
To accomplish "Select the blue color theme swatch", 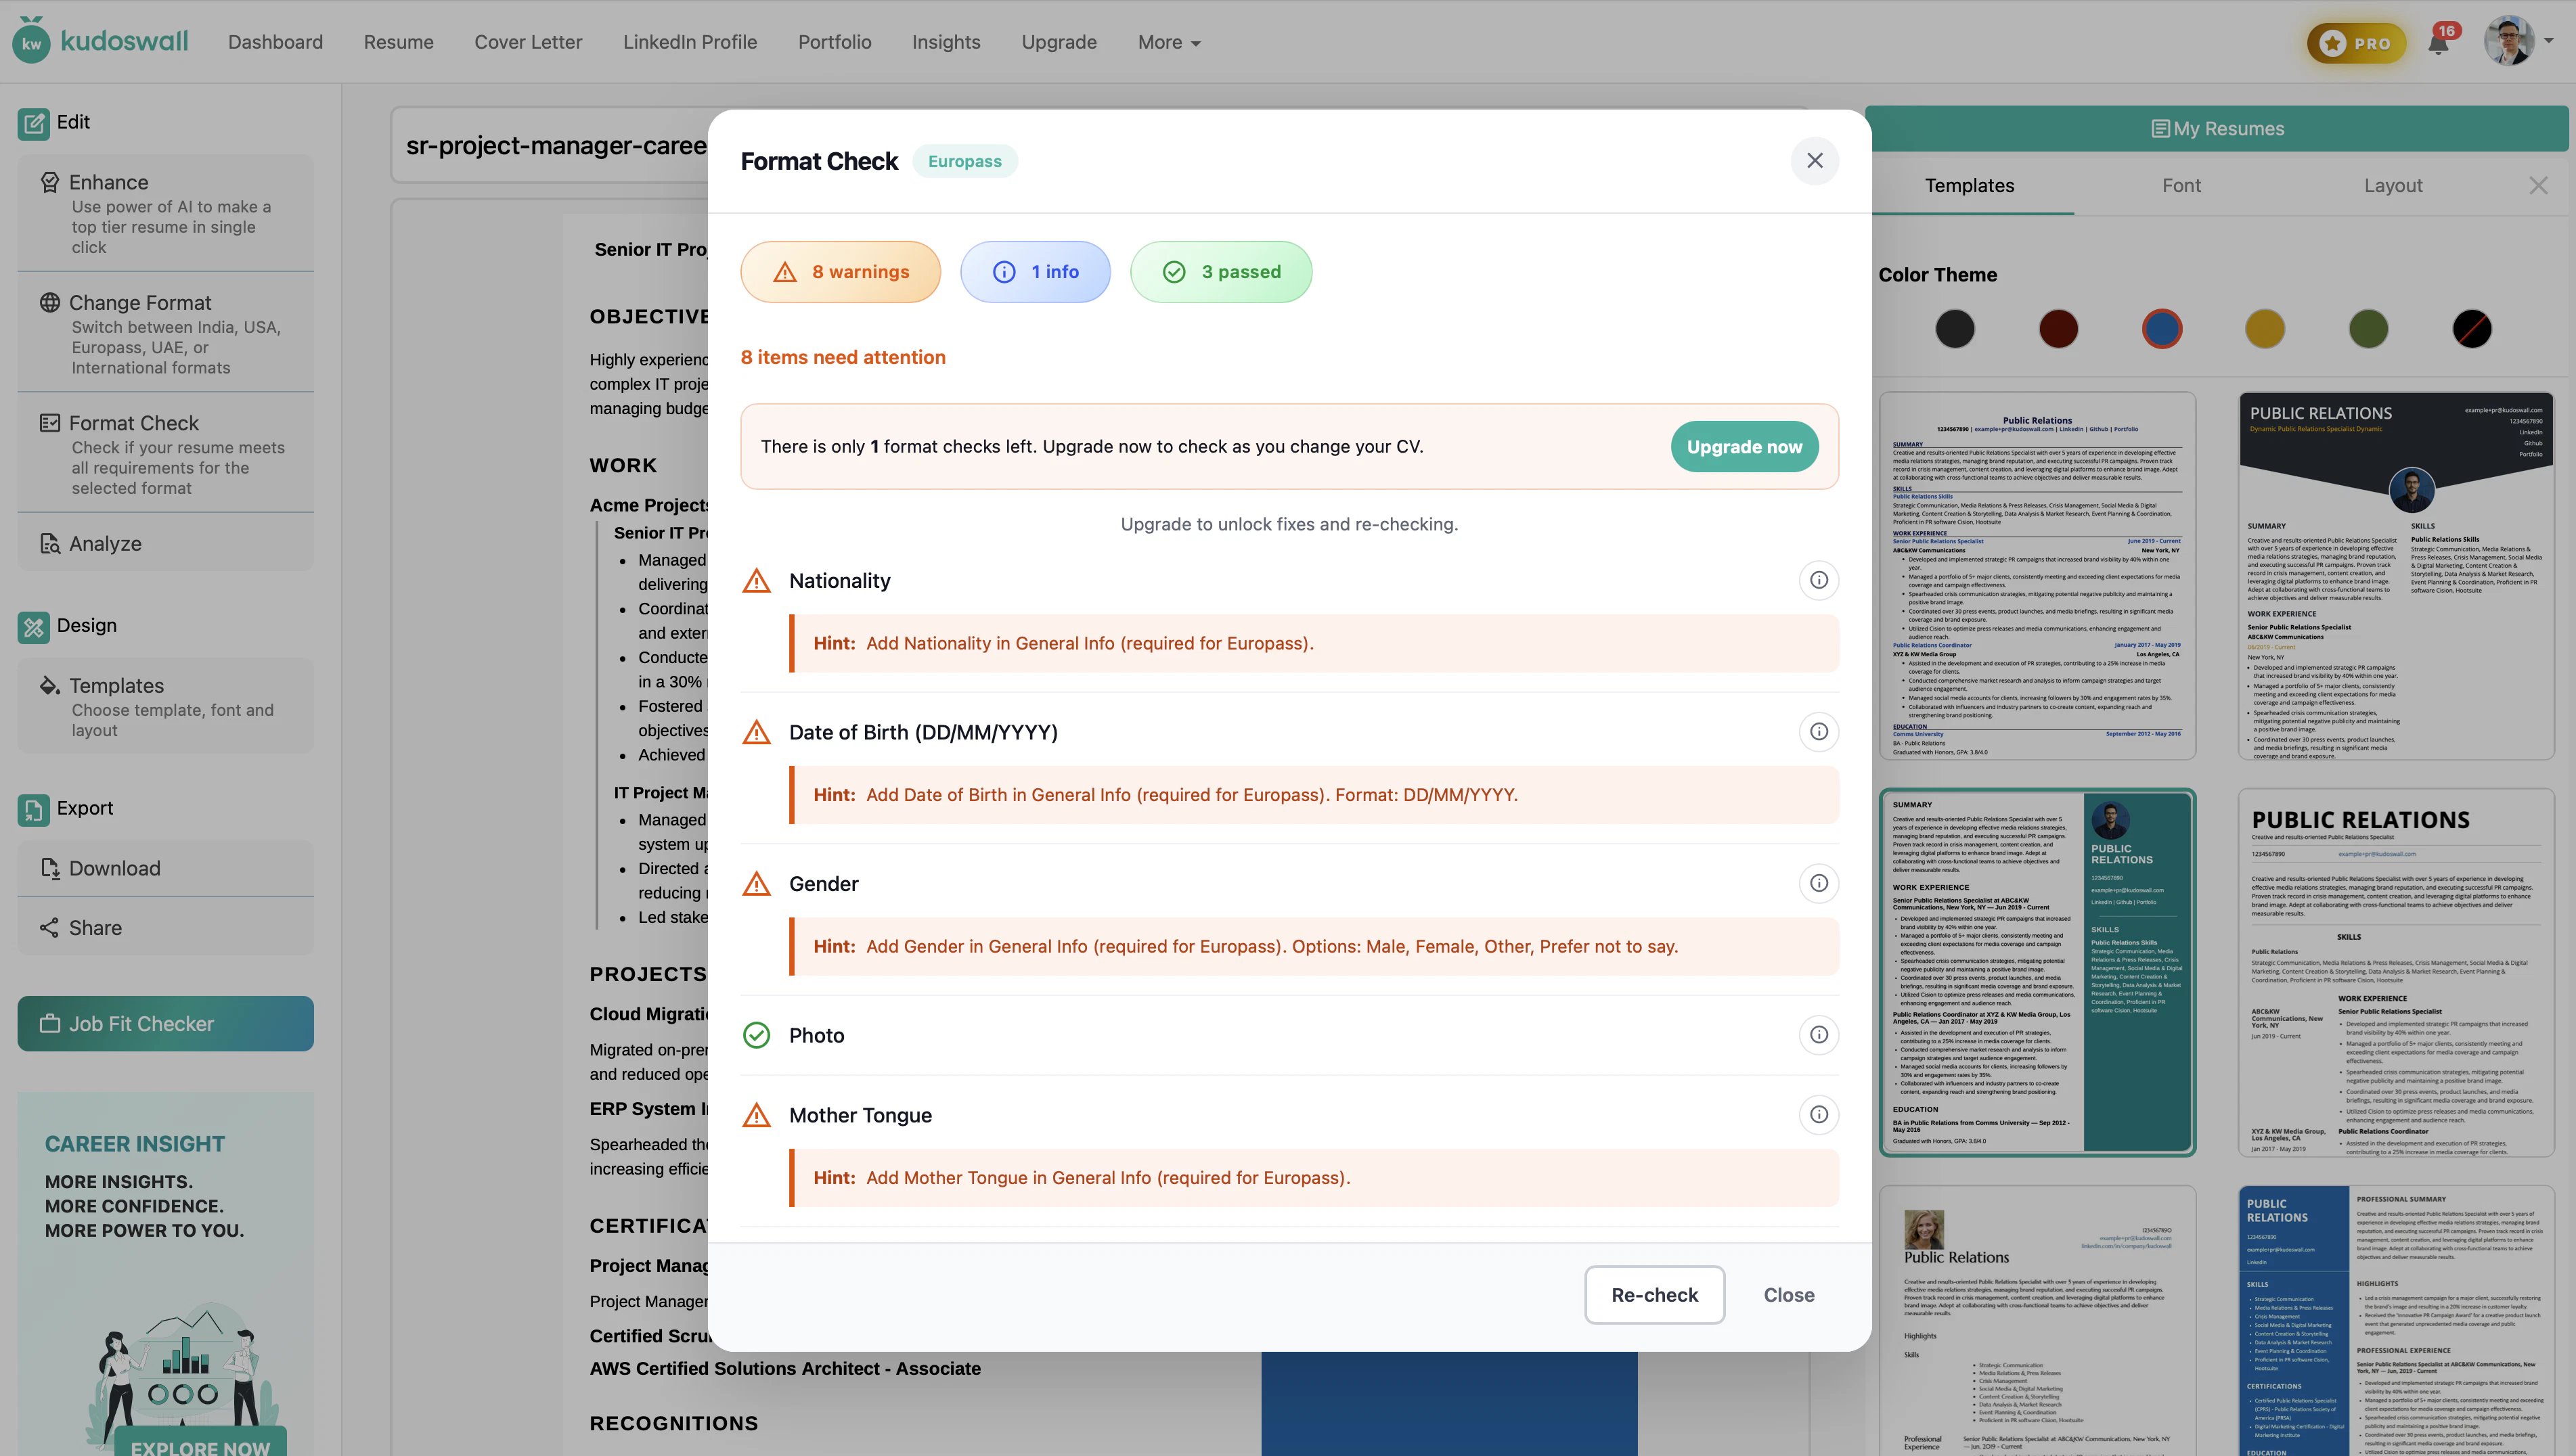I will point(2162,328).
